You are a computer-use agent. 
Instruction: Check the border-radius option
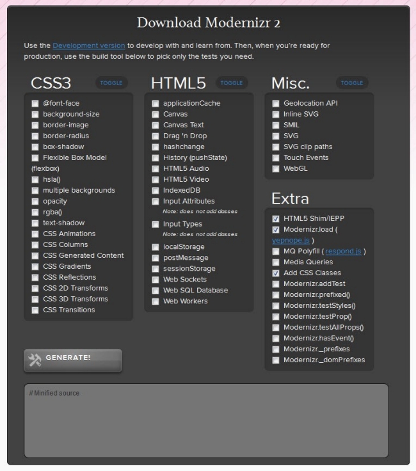pos(35,136)
